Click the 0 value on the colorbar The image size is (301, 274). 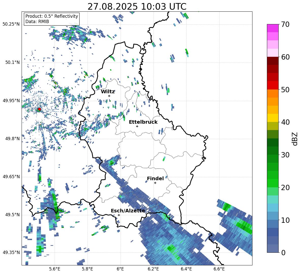(283, 253)
